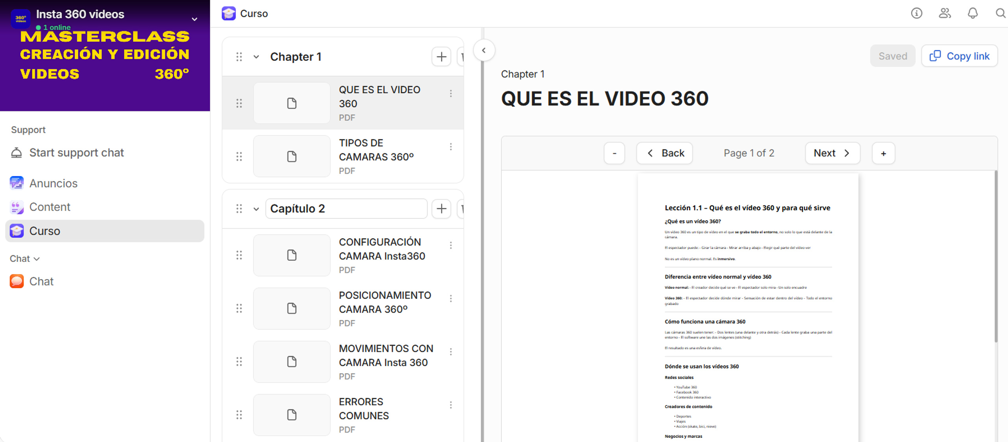This screenshot has width=1008, height=442.
Task: Open Insta 360 videos workspace dropdown
Action: (x=195, y=19)
